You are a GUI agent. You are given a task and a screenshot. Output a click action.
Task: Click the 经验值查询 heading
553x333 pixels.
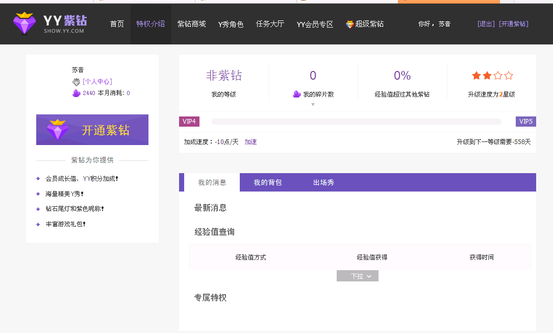tap(214, 232)
